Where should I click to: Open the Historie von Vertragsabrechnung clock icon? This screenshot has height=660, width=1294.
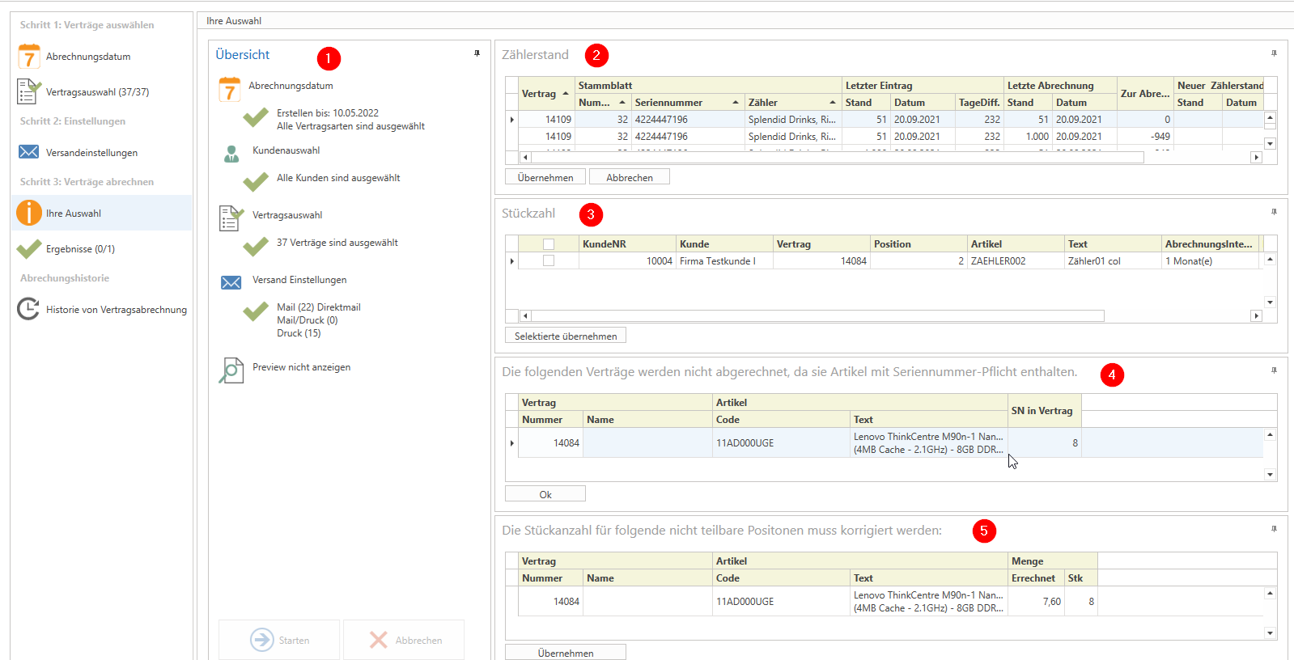[29, 309]
